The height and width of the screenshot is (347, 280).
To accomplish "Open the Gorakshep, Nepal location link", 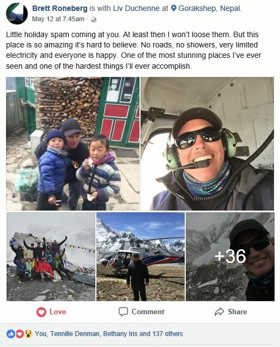I will tap(210, 8).
